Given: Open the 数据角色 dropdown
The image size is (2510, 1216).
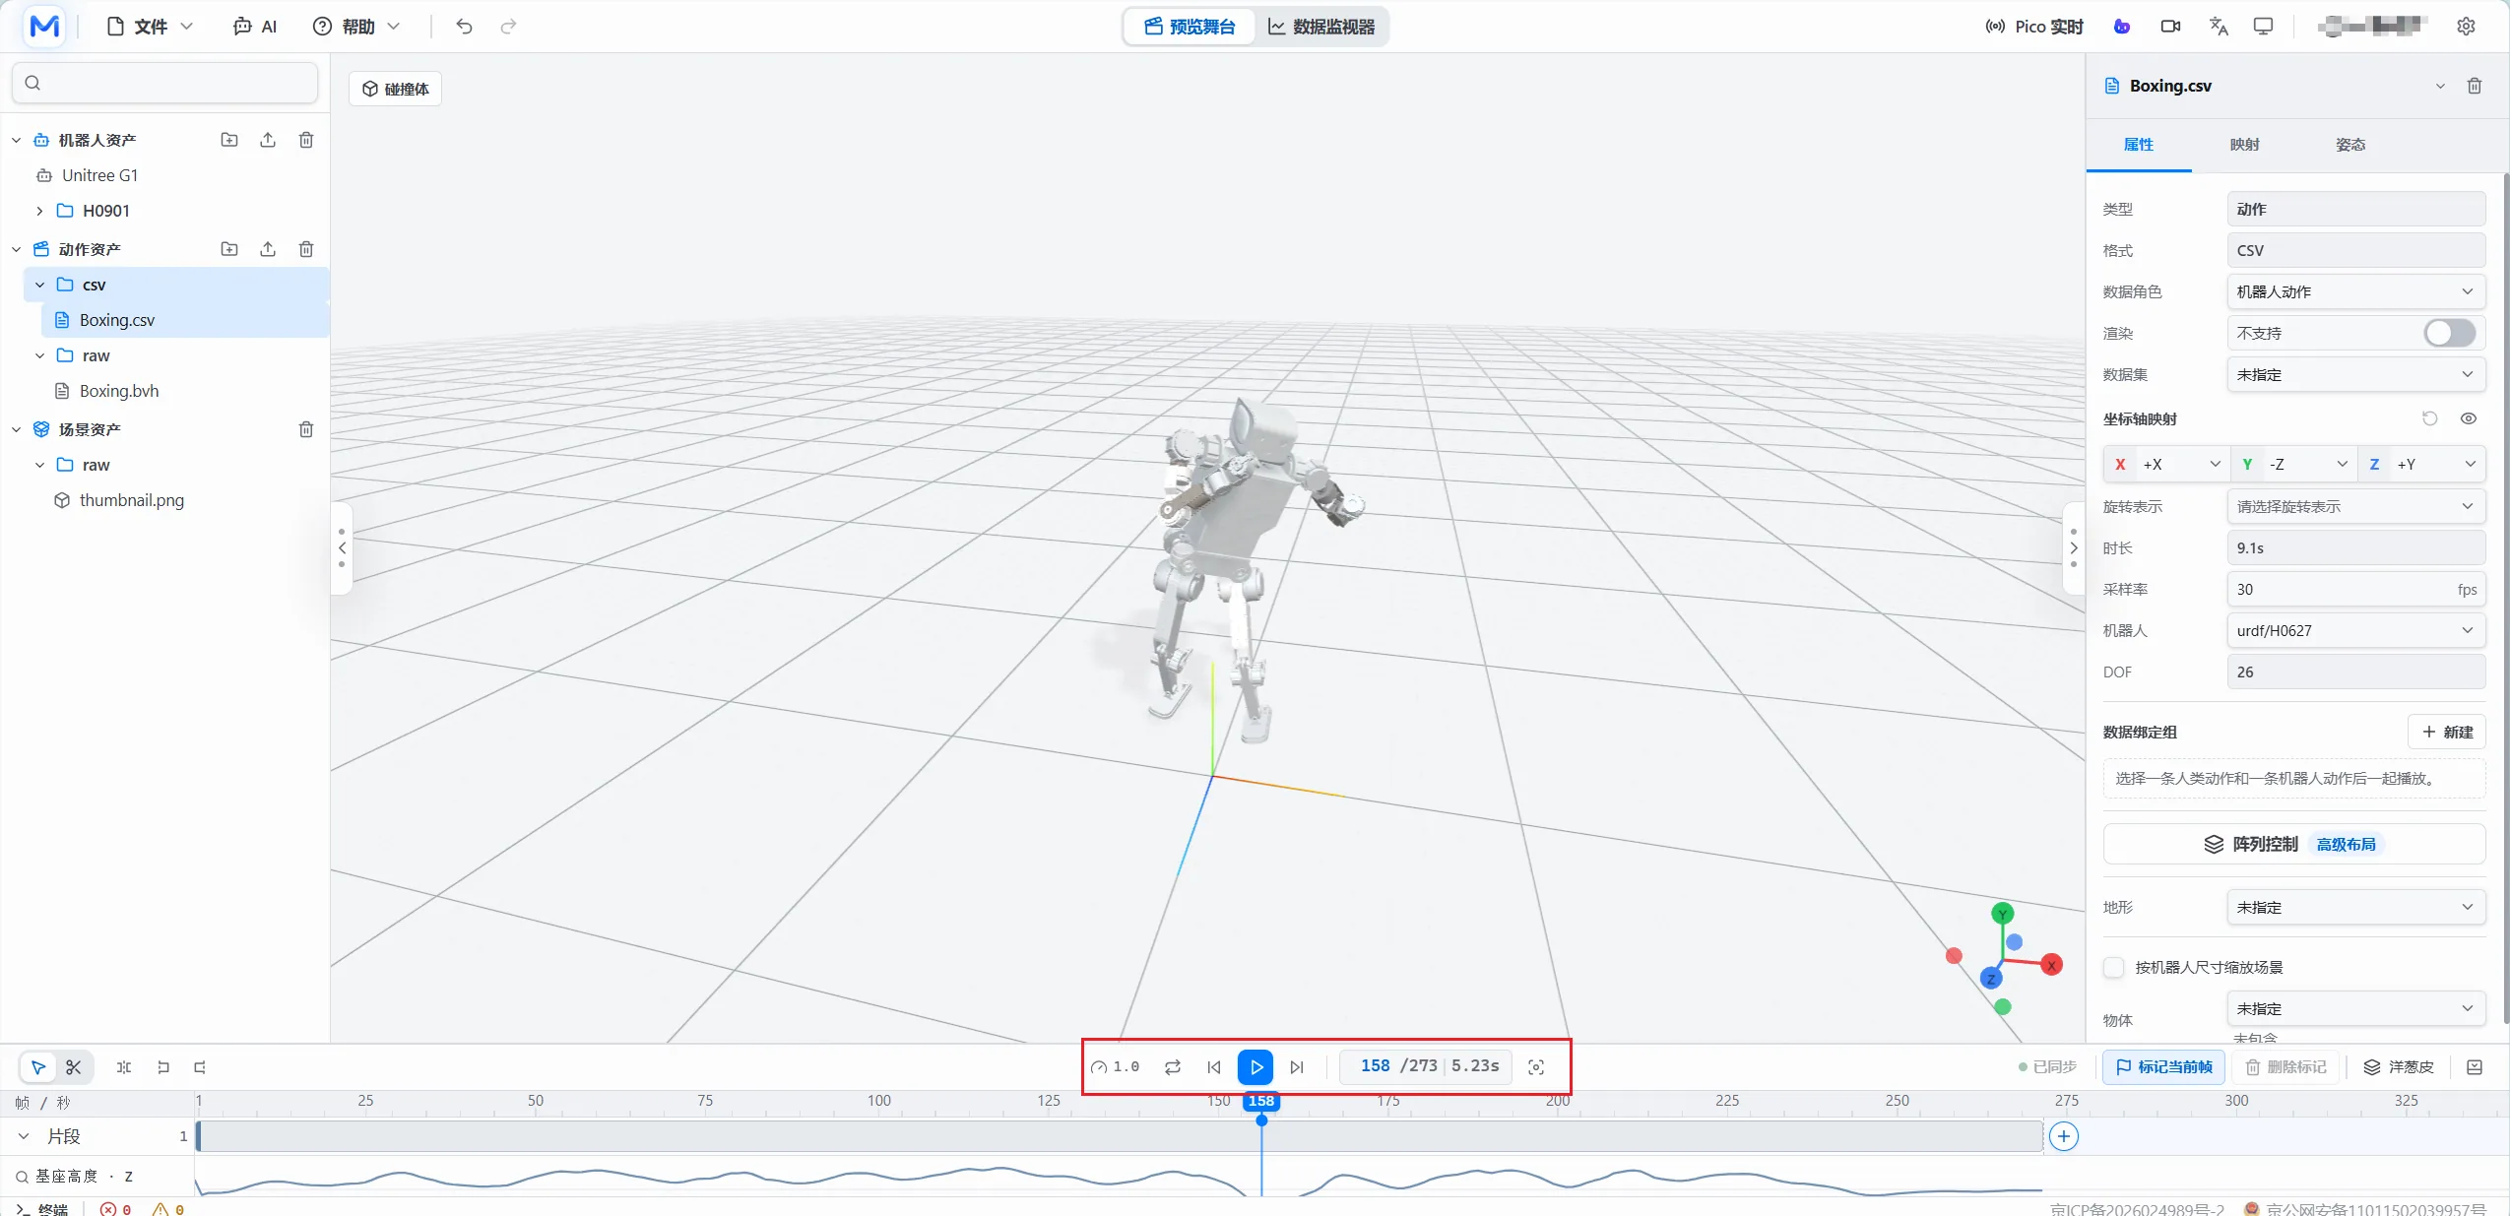Looking at the screenshot, I should click(x=2355, y=291).
